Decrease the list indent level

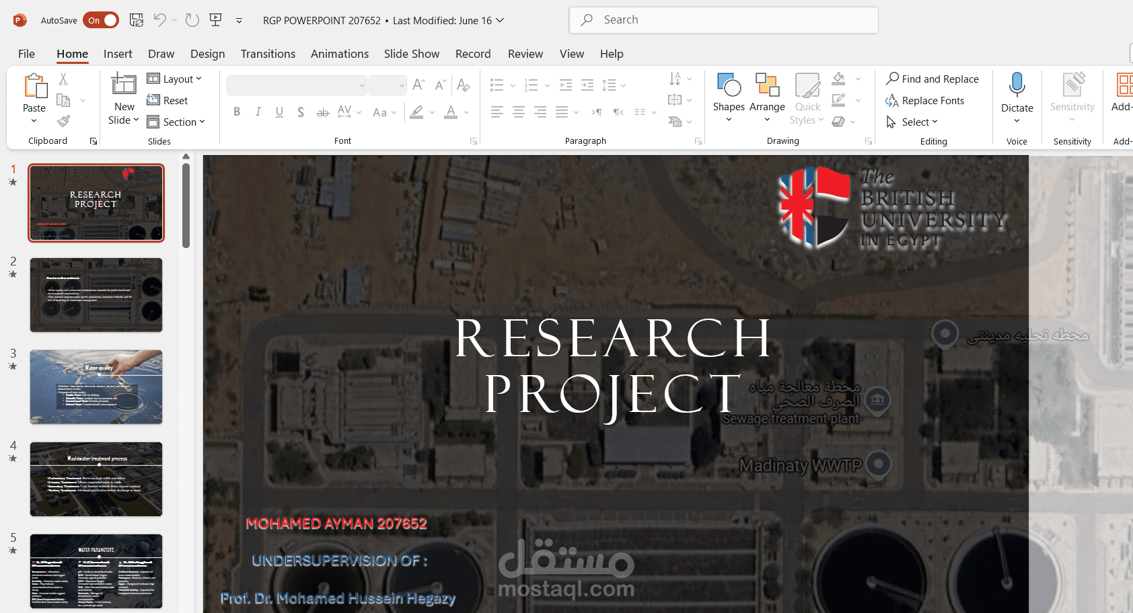tap(566, 85)
